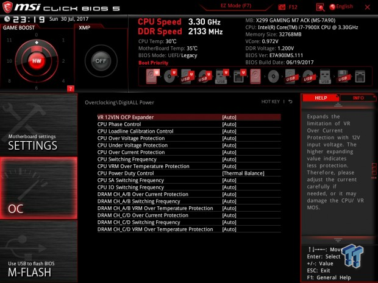Viewport: 378px width, 283px height.
Task: Open VR 12VIN OCP Expander [Auto] value
Action: click(229, 117)
